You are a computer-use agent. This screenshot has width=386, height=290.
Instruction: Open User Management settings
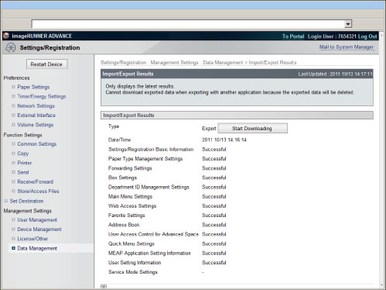[37, 220]
